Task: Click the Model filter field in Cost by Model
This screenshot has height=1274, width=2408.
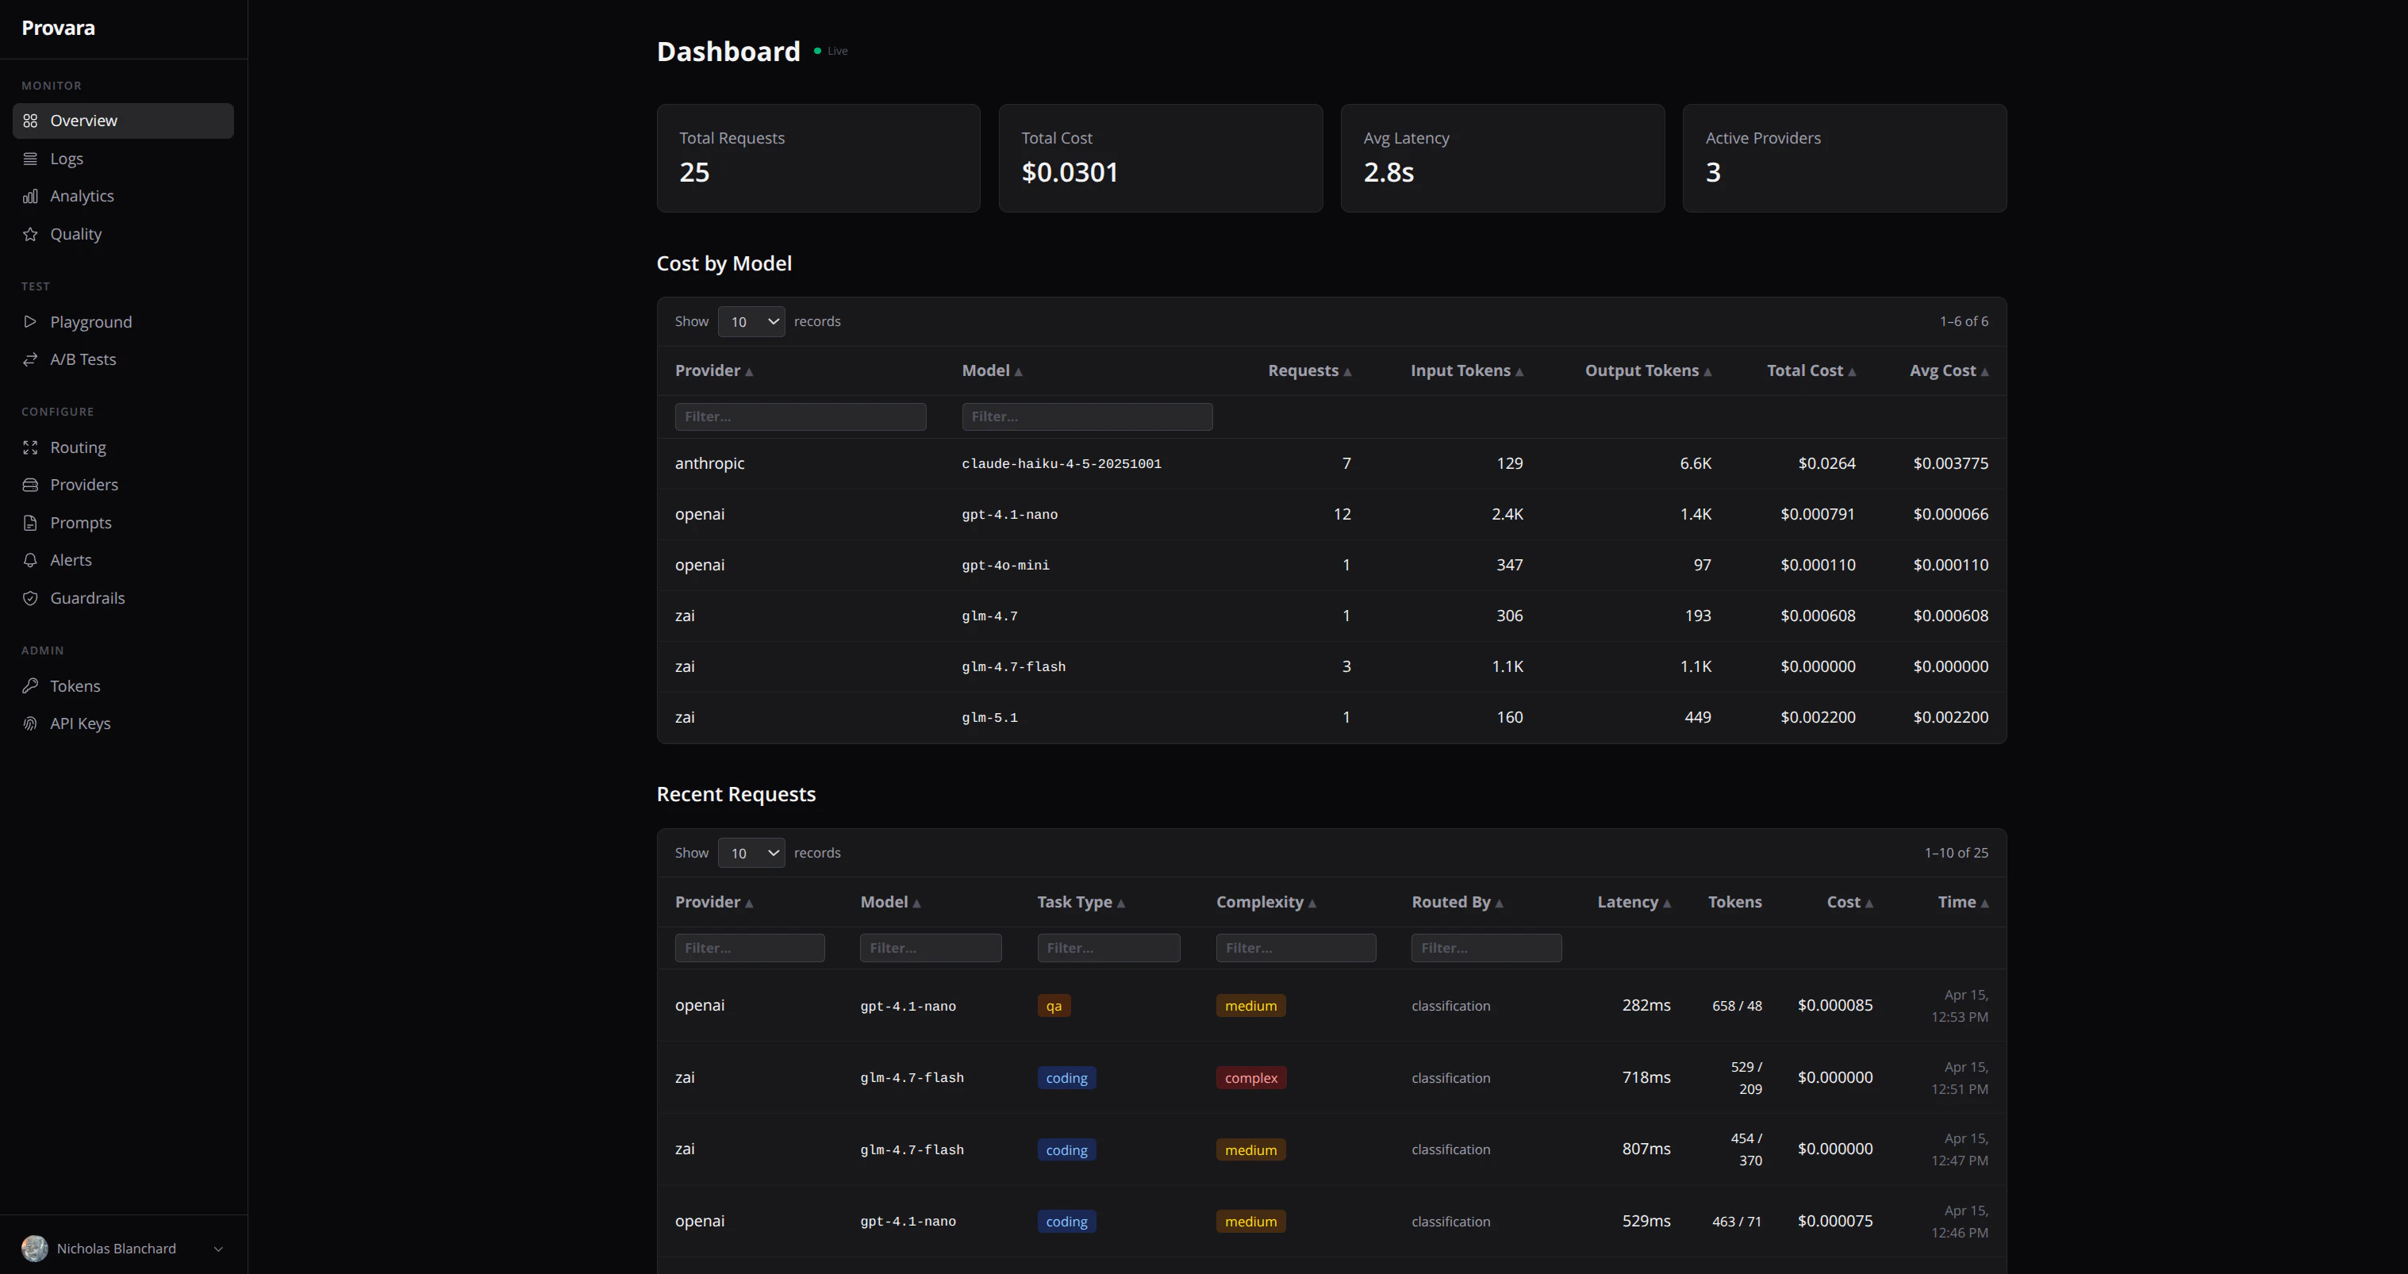Action: tap(1086, 417)
